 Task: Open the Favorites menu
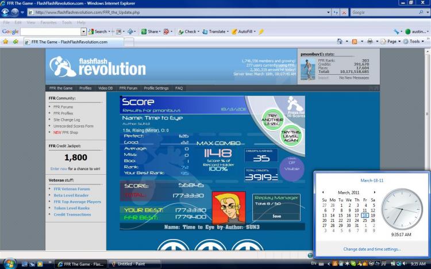click(48, 22)
